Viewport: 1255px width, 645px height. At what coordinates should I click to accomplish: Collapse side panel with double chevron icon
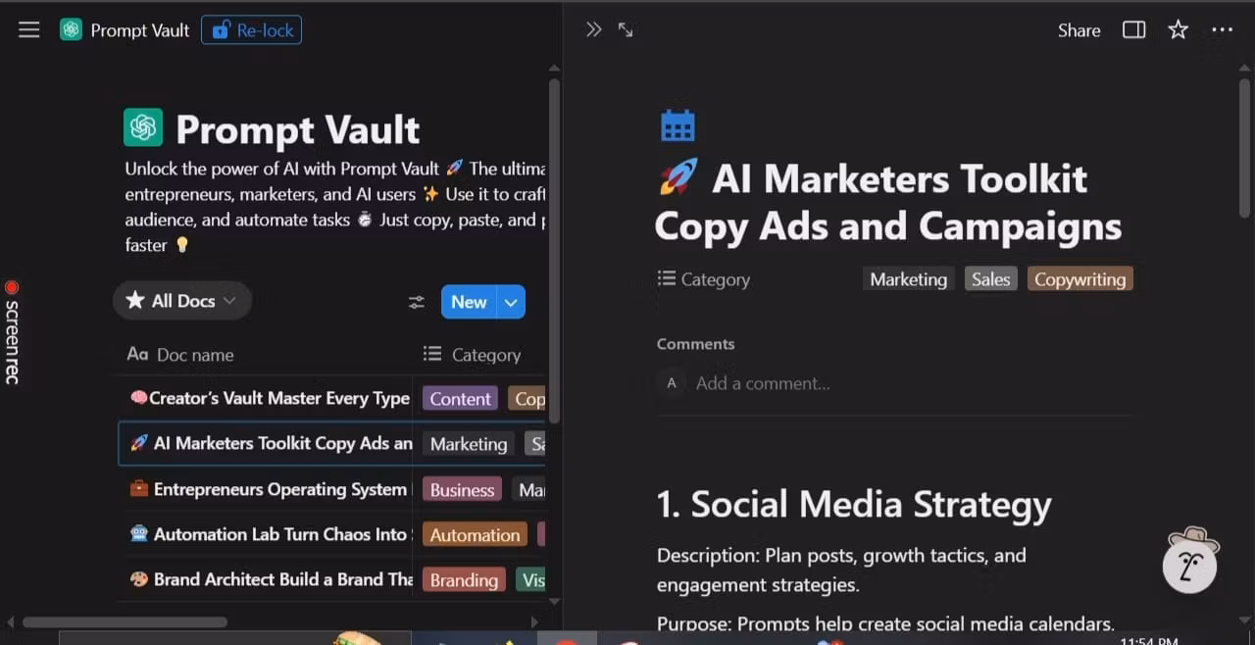click(593, 30)
